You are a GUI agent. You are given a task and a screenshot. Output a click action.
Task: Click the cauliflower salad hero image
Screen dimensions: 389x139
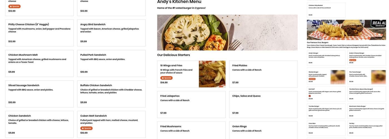tap(227, 33)
